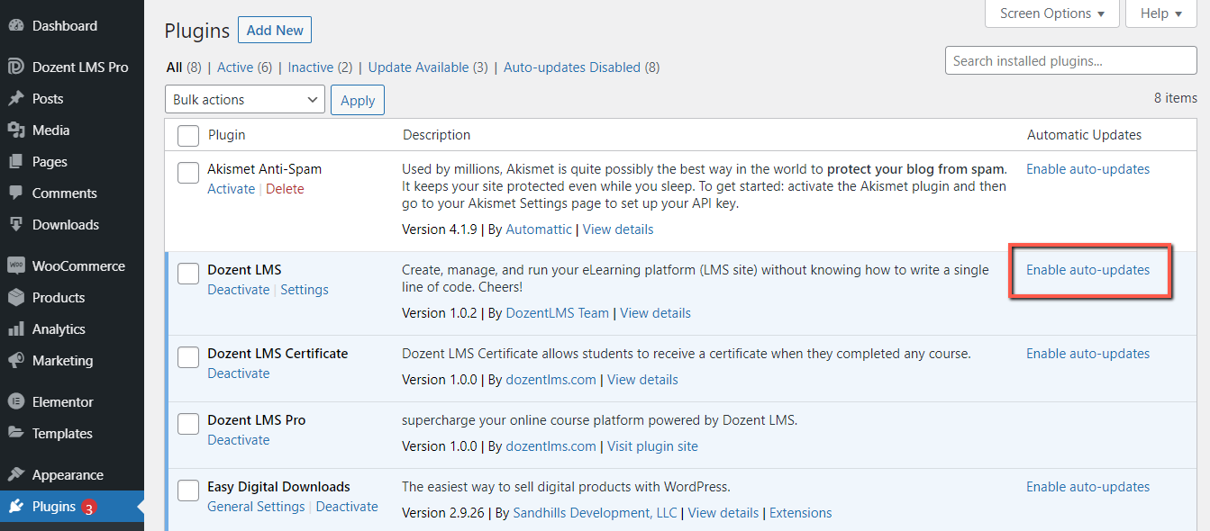Viewport: 1210px width, 531px height.
Task: Open the Bulk actions dropdown
Action: coord(245,100)
